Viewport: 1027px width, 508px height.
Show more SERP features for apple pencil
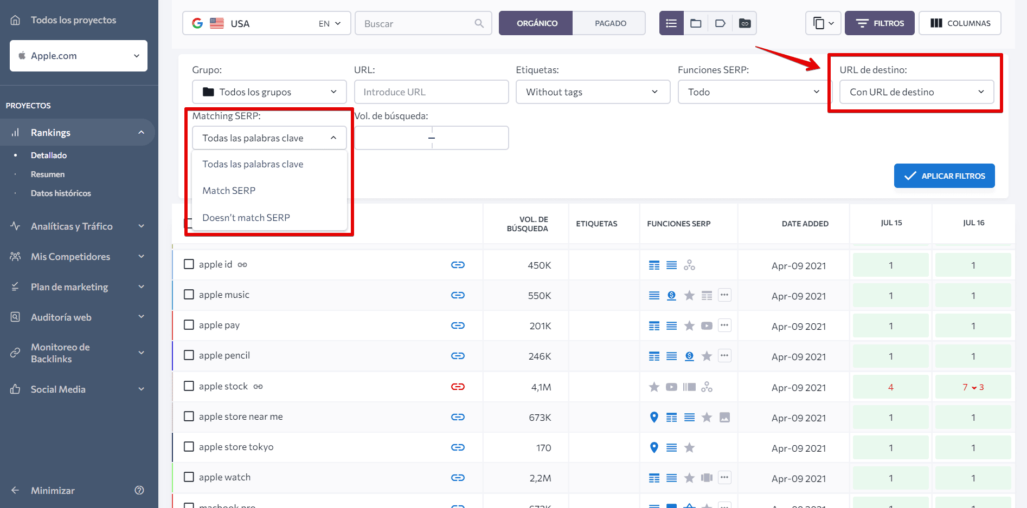[724, 356]
